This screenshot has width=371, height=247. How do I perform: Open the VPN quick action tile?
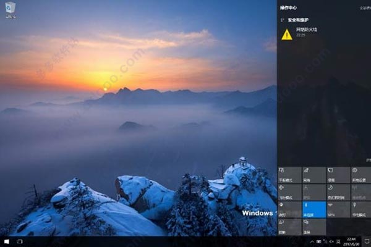click(x=338, y=210)
